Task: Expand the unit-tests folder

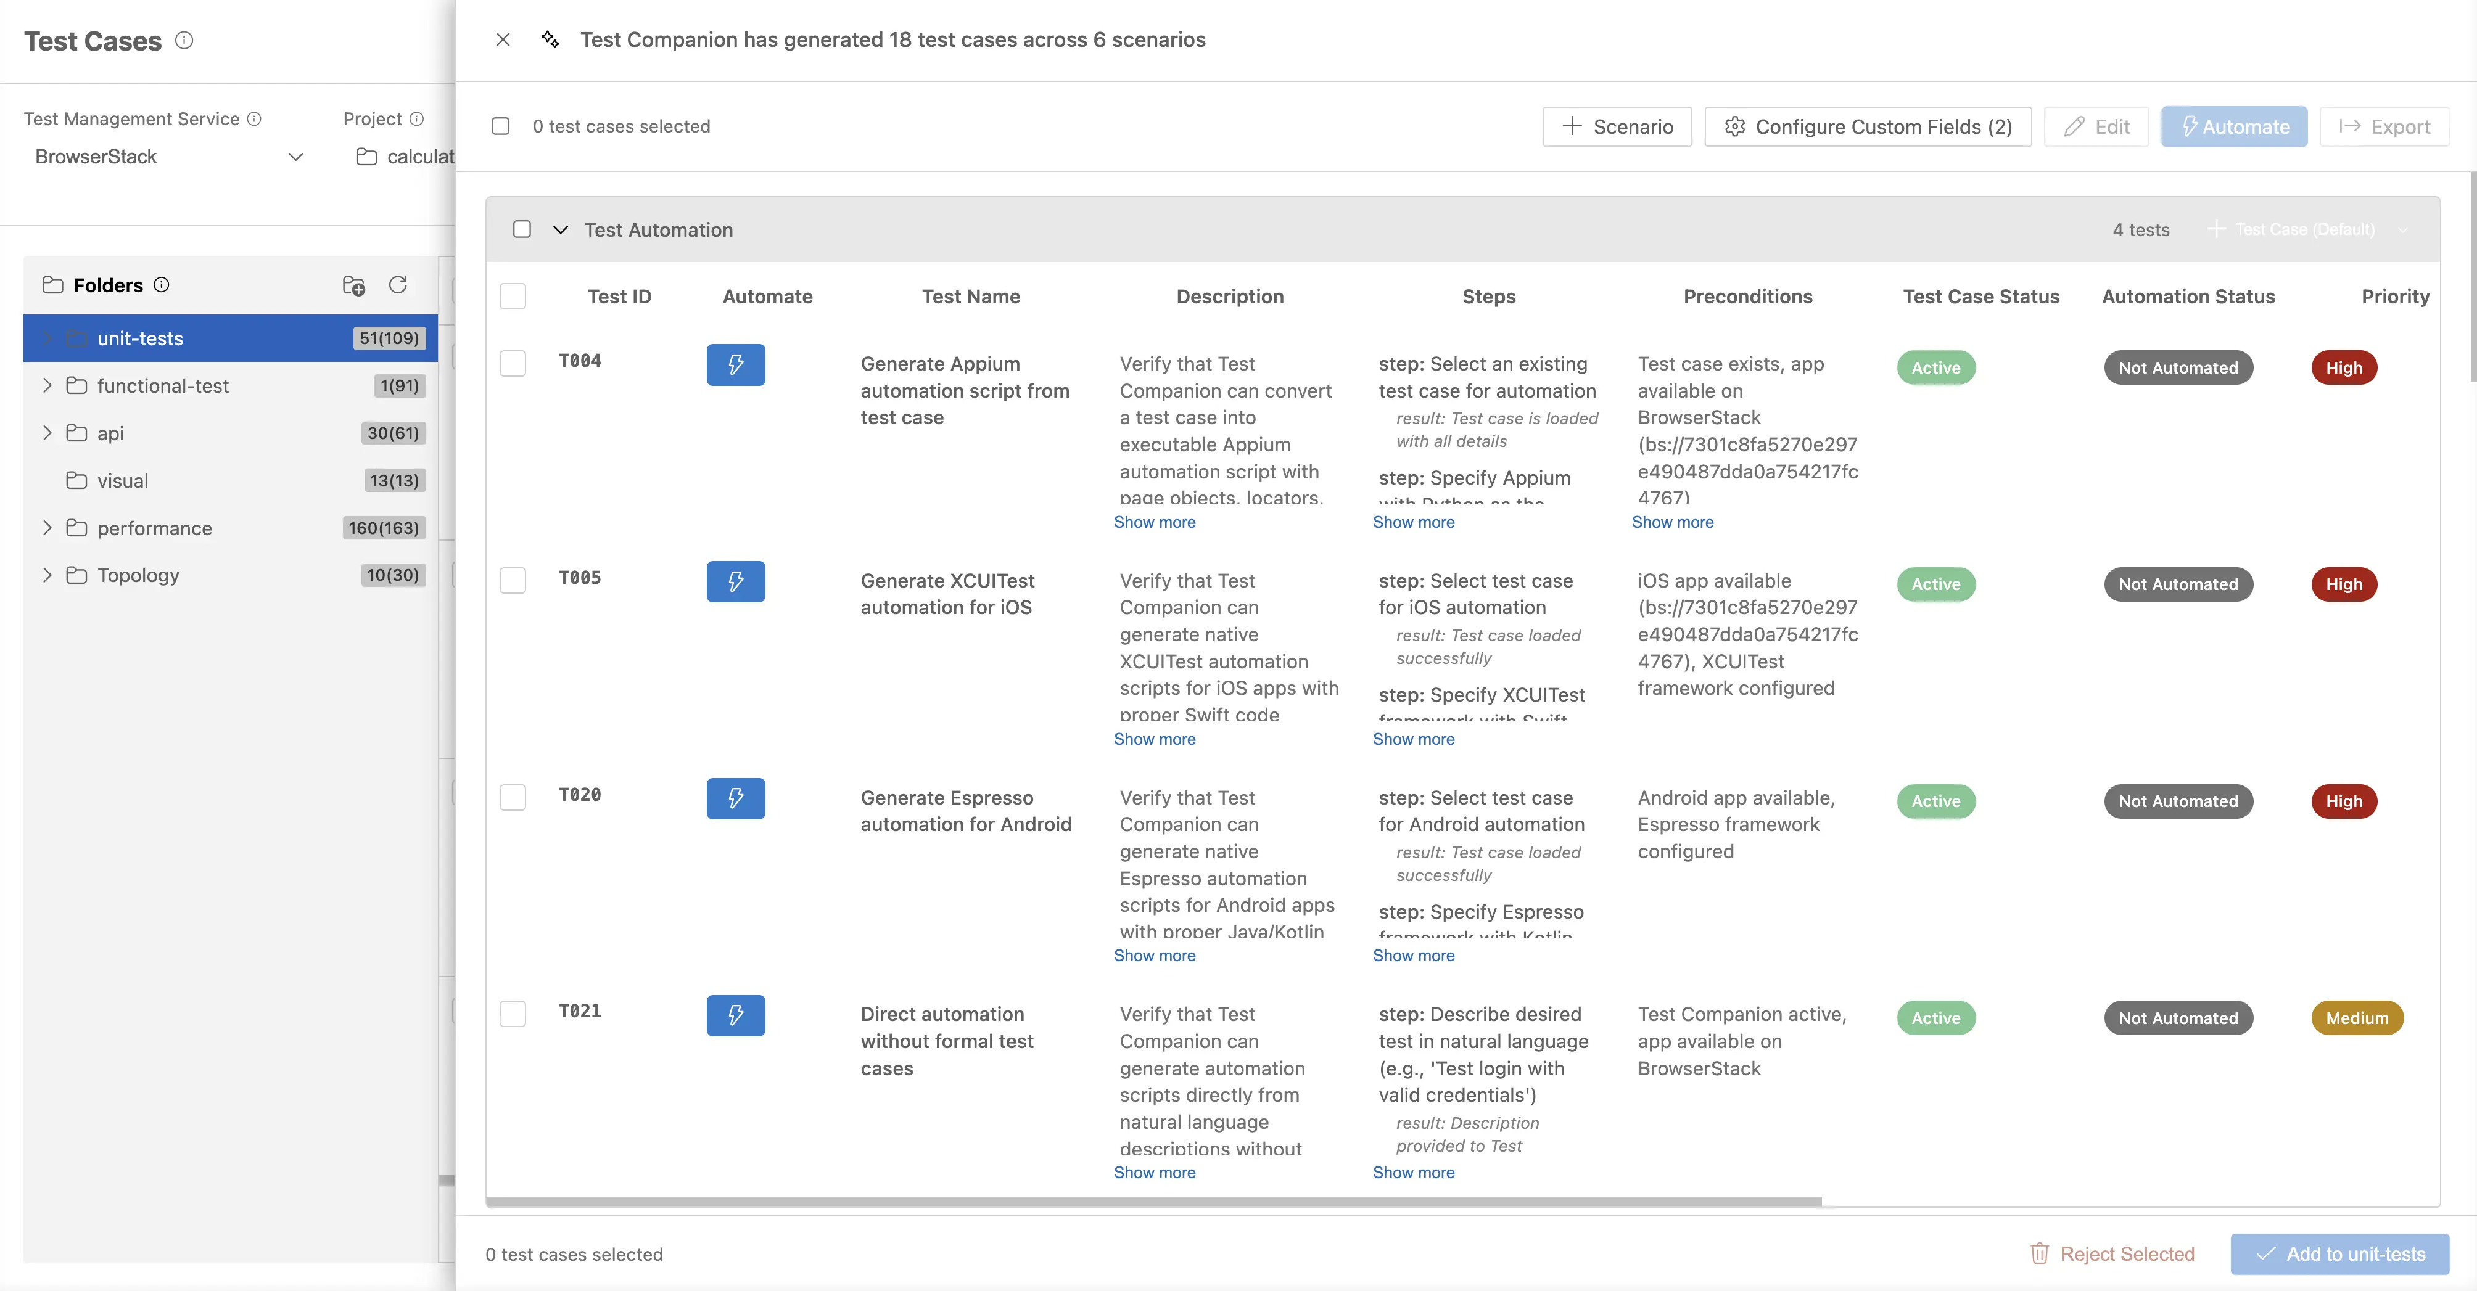Action: (x=47, y=338)
